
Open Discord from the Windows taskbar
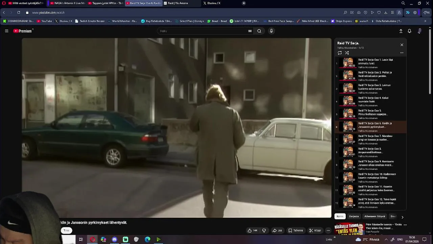pyautogui.click(x=114, y=240)
